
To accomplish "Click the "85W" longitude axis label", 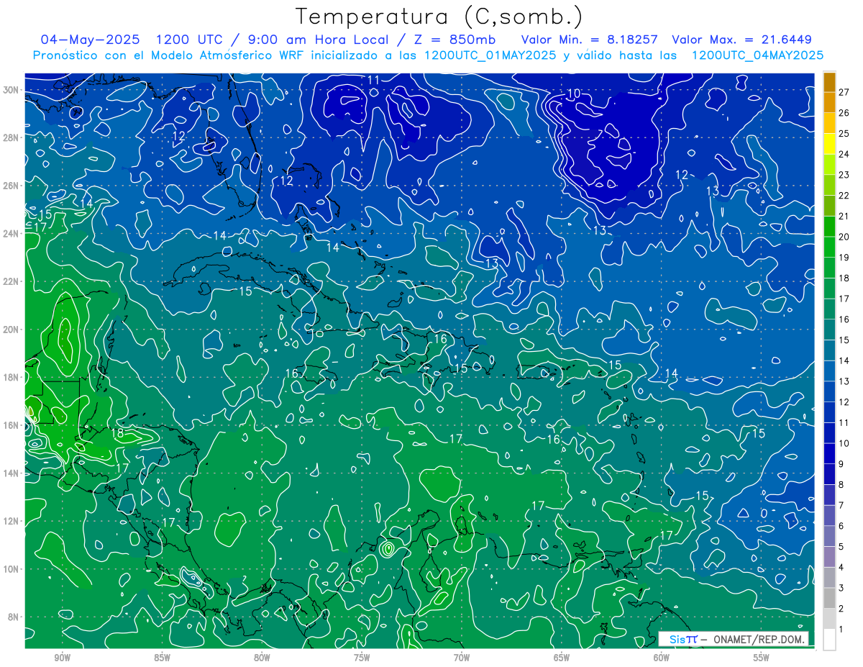I will tap(162, 658).
